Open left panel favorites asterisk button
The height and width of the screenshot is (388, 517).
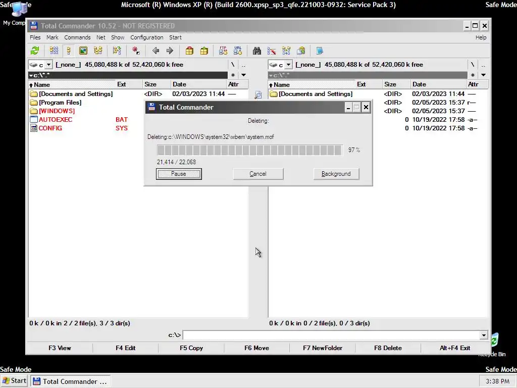pos(233,75)
